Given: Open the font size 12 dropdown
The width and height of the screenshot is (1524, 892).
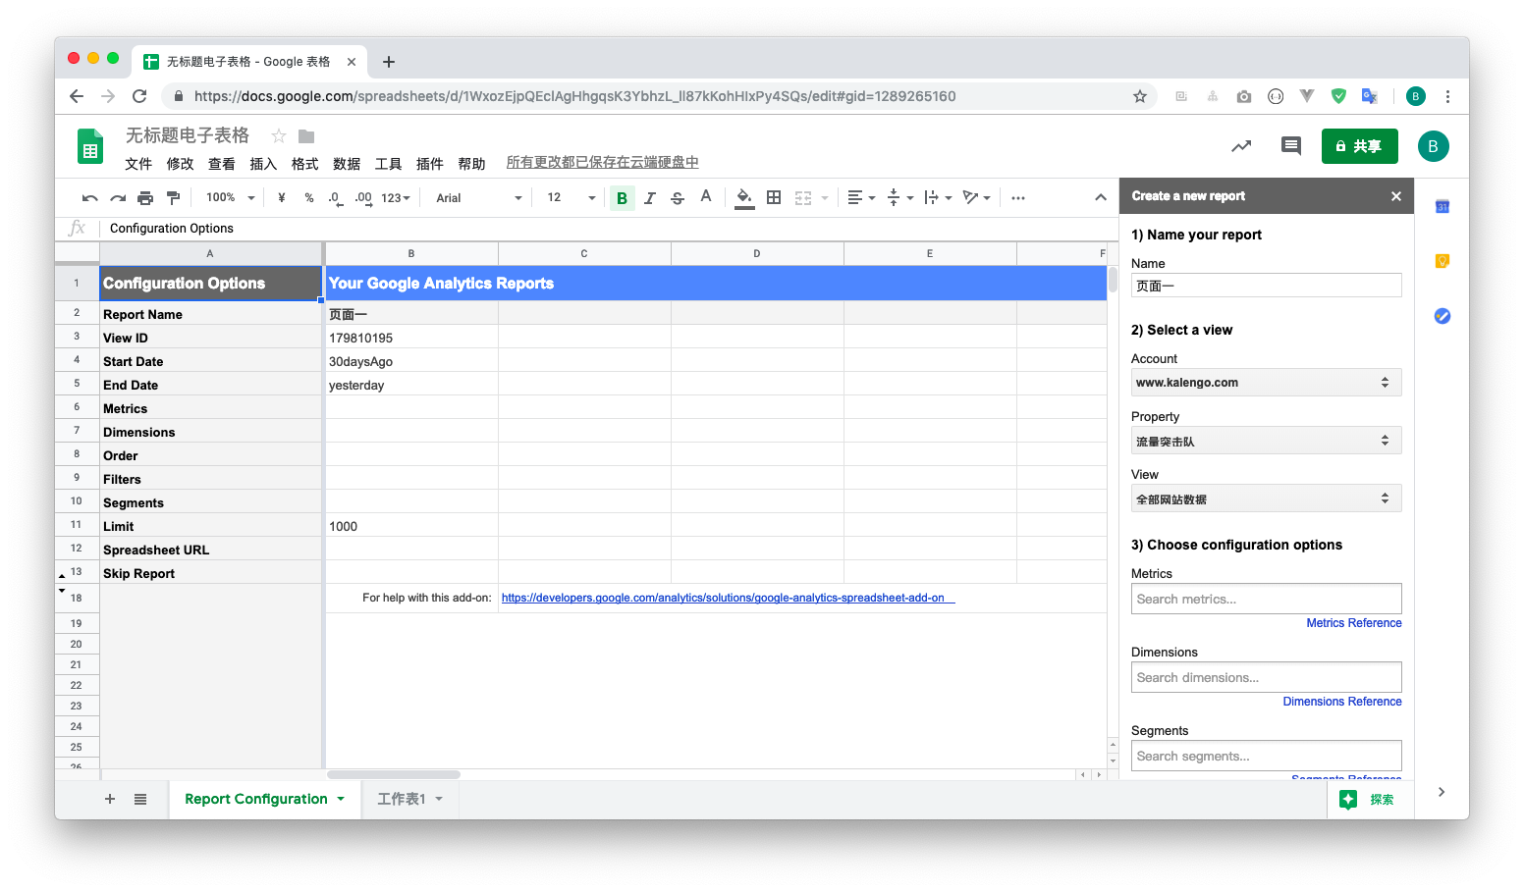Looking at the screenshot, I should coord(571,198).
